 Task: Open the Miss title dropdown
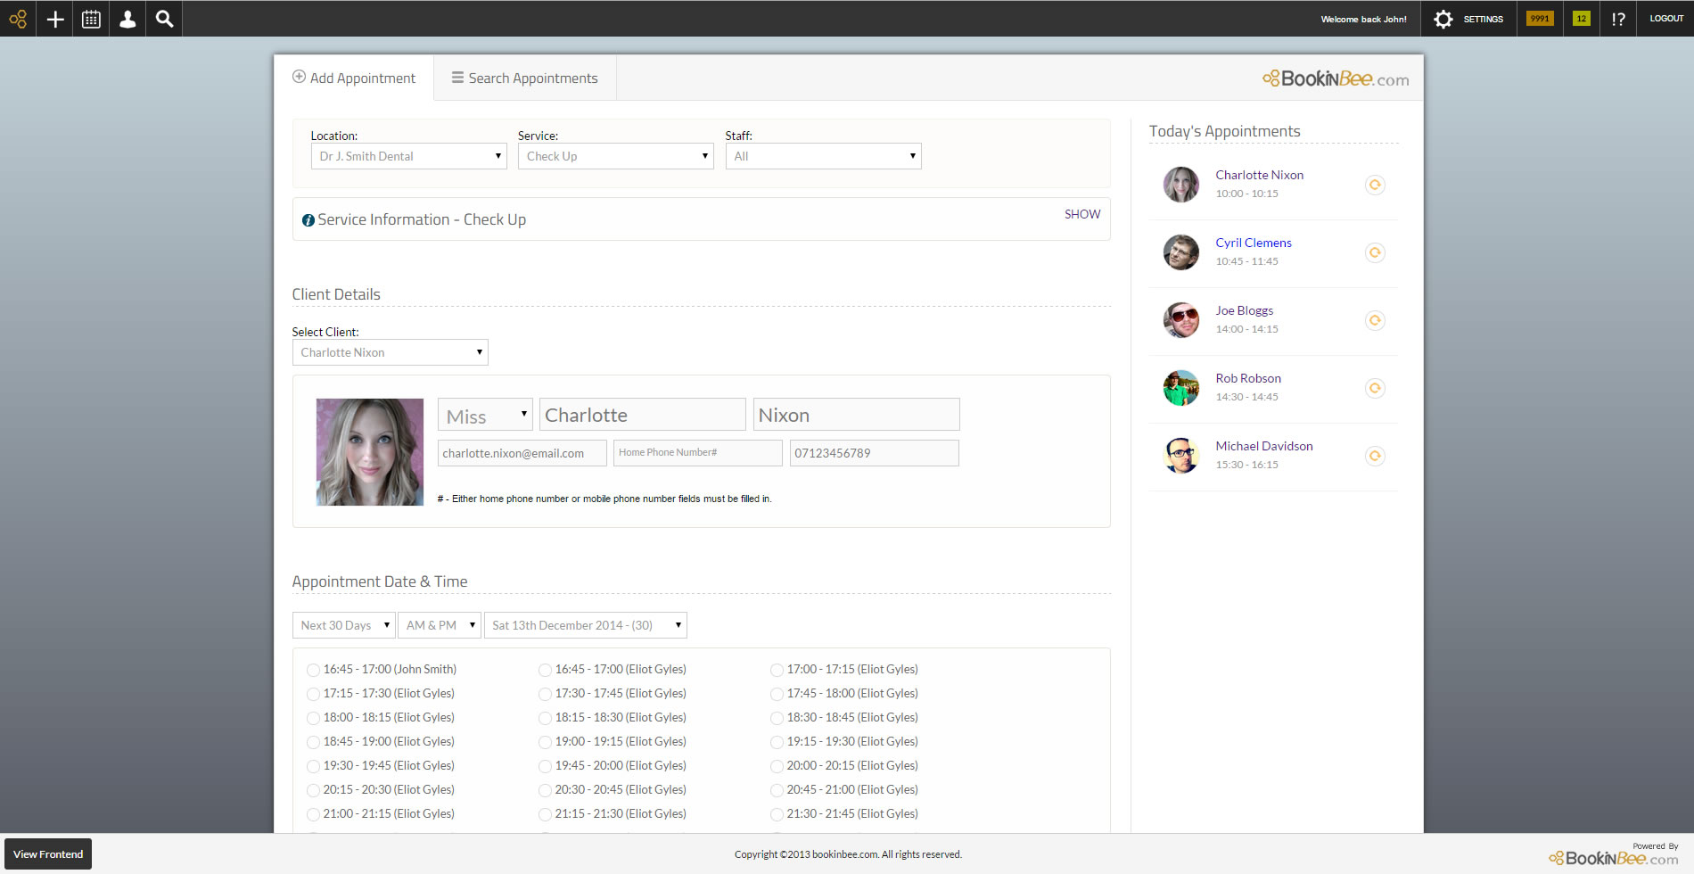pos(485,416)
